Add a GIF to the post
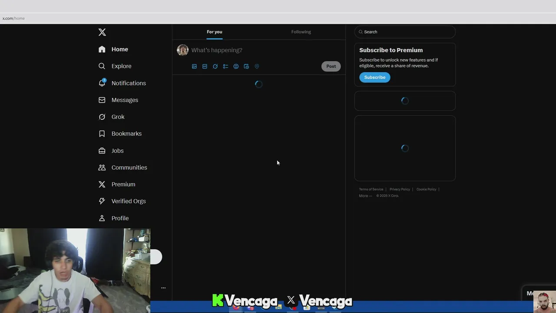556x313 pixels. [x=205, y=67]
